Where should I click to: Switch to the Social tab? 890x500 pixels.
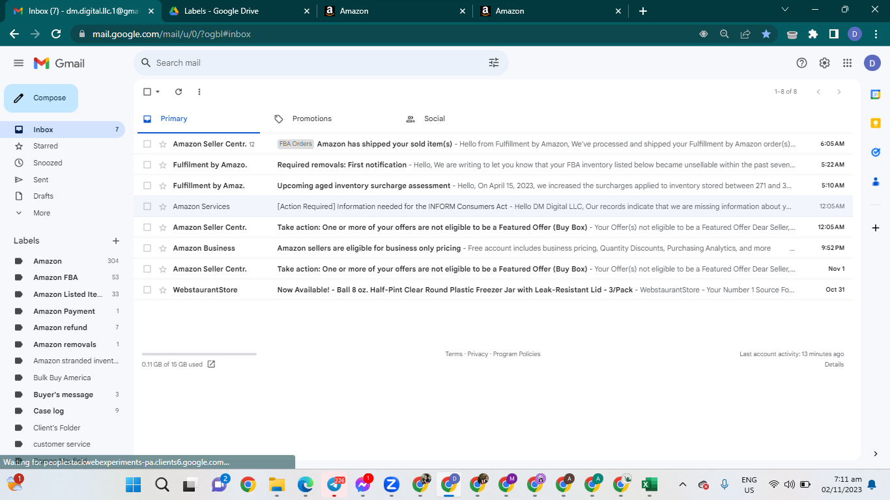pyautogui.click(x=435, y=118)
